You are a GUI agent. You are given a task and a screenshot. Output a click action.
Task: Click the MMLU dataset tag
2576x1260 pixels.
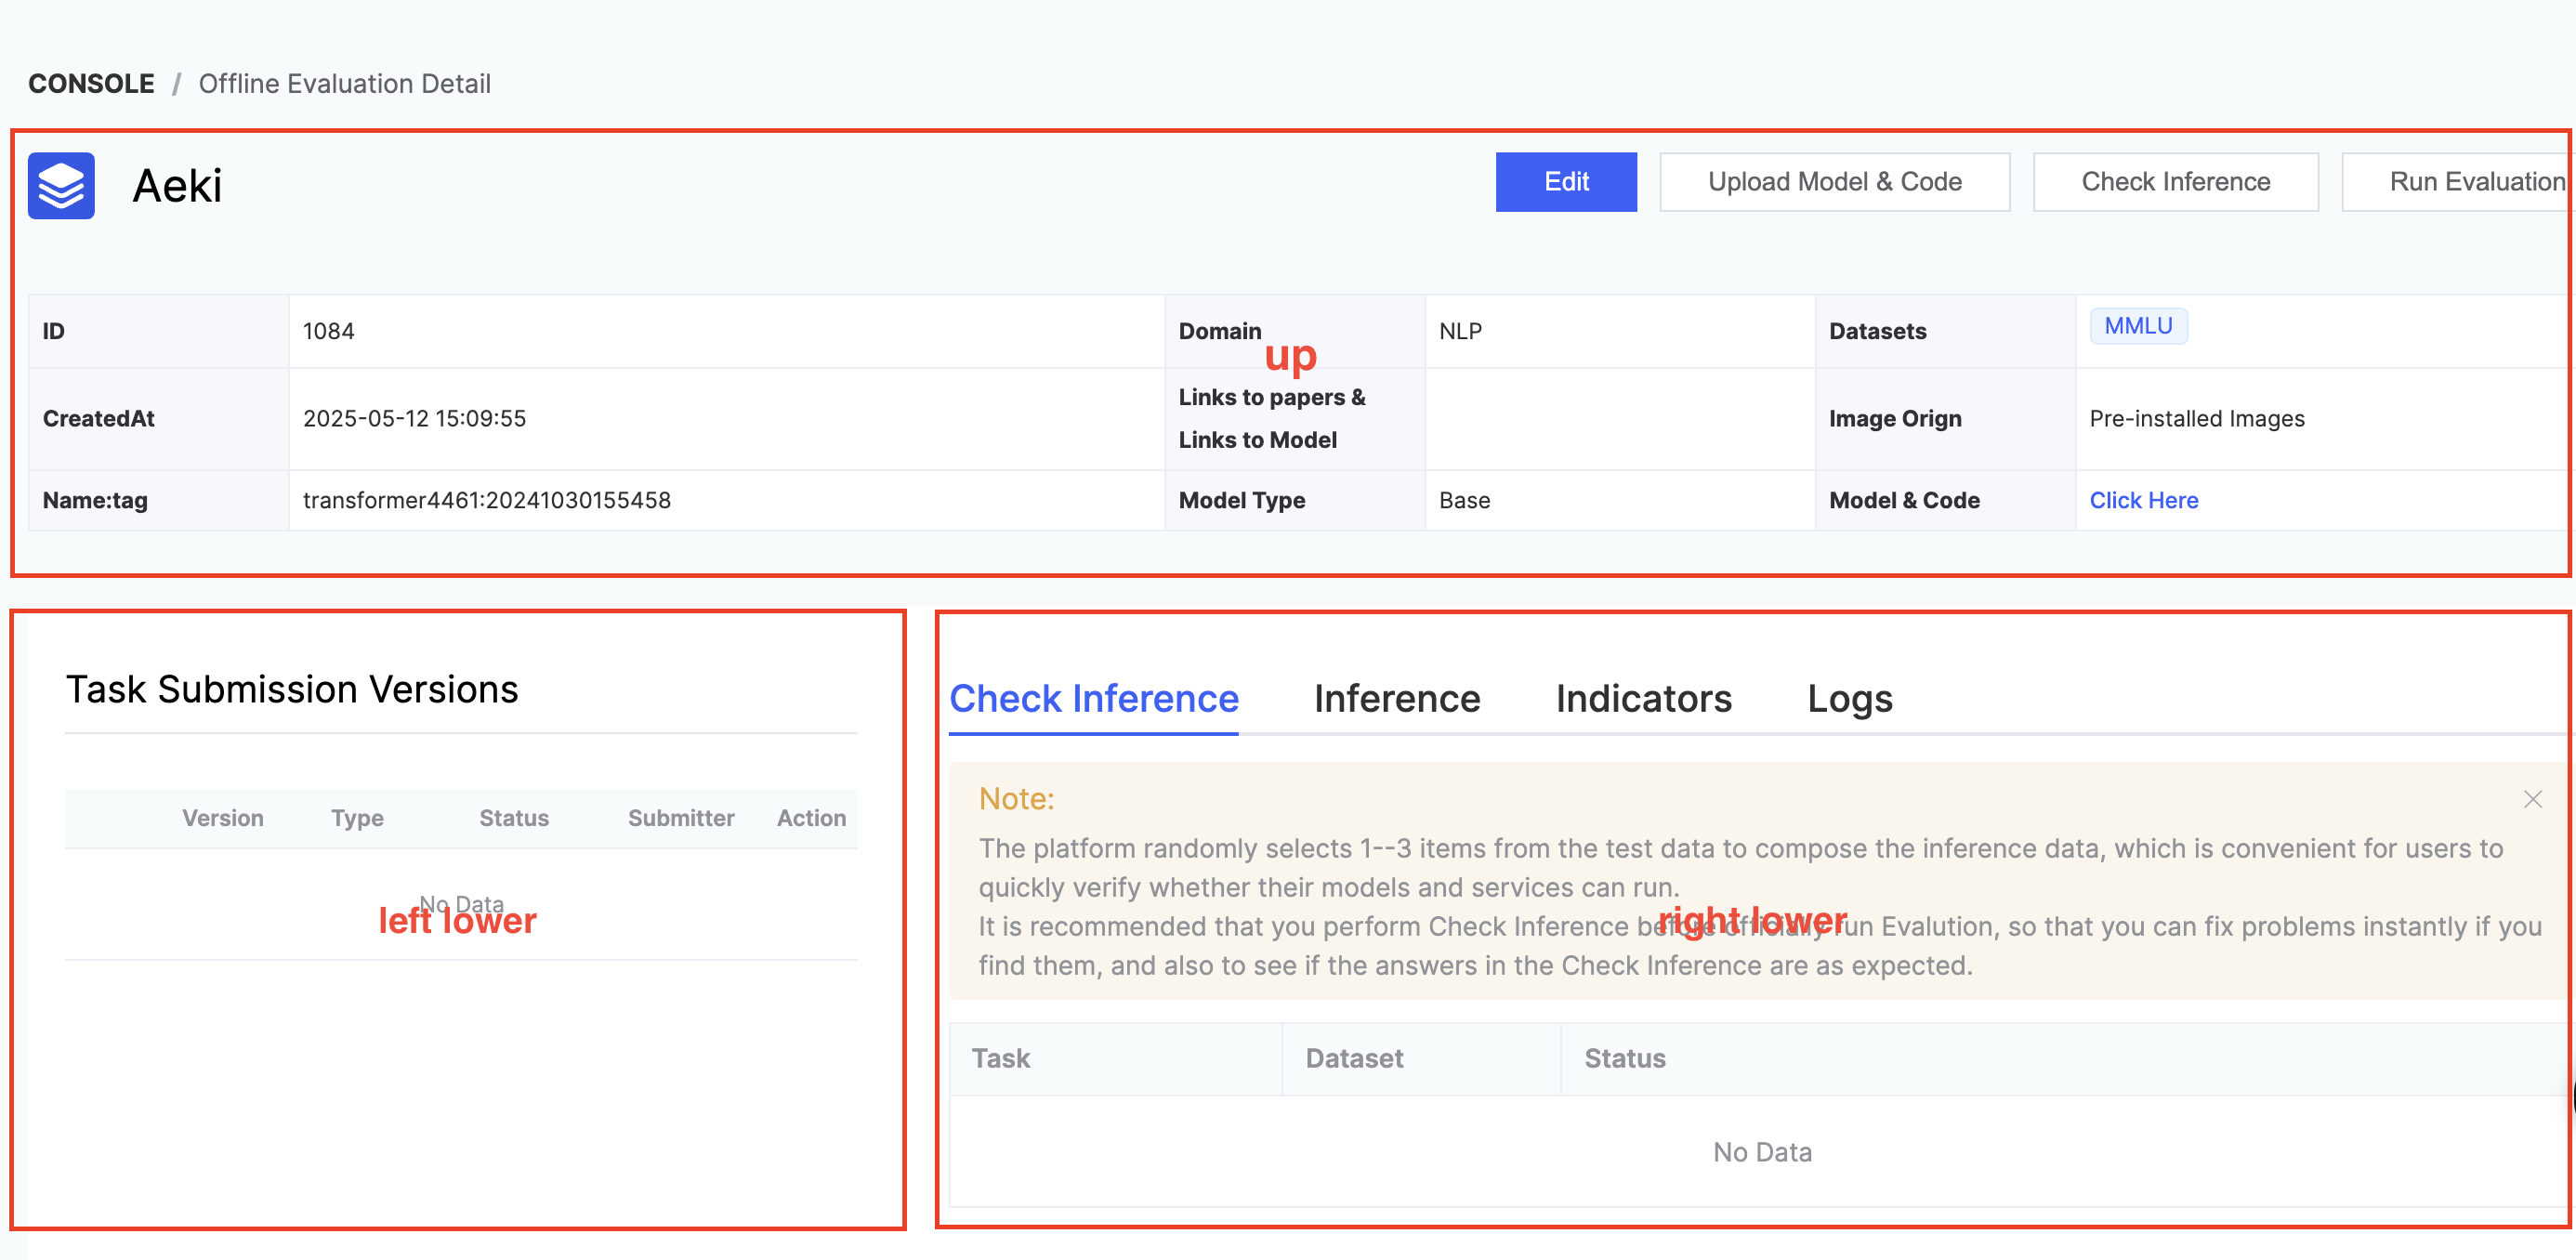(x=2137, y=326)
